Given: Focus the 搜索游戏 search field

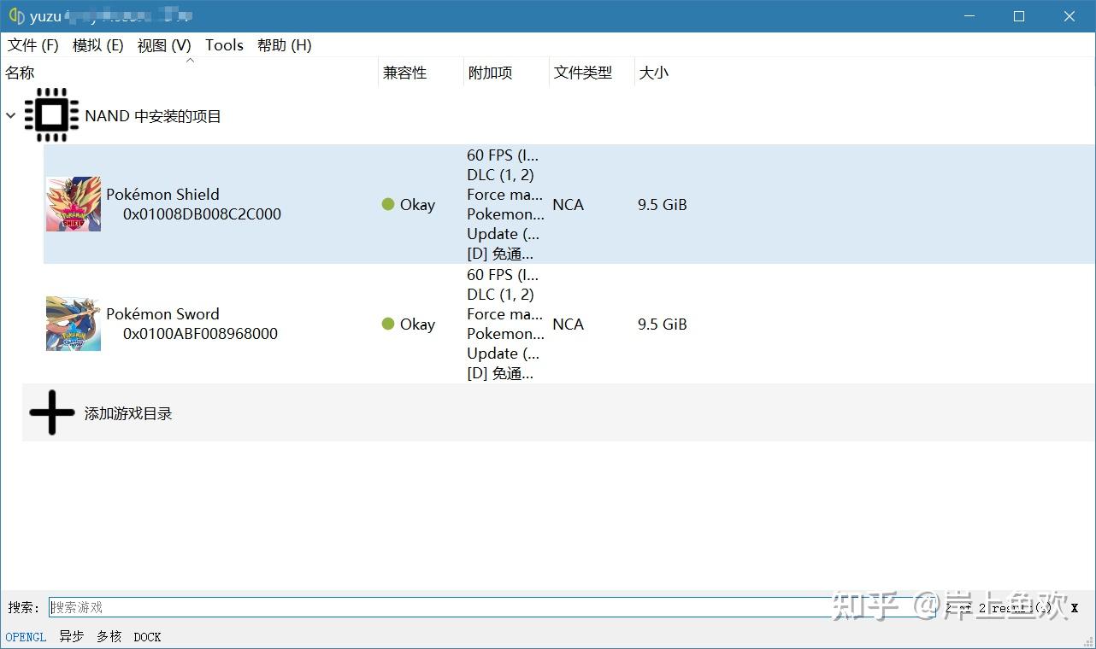Looking at the screenshot, I should (492, 607).
